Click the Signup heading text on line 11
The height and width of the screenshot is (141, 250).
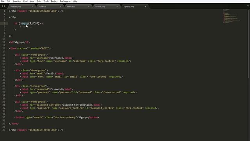[18, 42]
